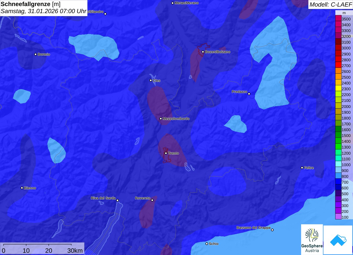This screenshot has width=353, height=255.
Task: Click the blue cloud house logo
Action: [x=338, y=240]
